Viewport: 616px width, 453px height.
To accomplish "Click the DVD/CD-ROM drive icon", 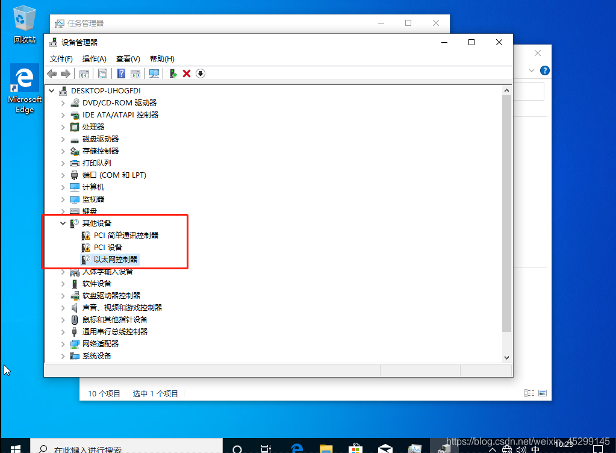I will (75, 103).
